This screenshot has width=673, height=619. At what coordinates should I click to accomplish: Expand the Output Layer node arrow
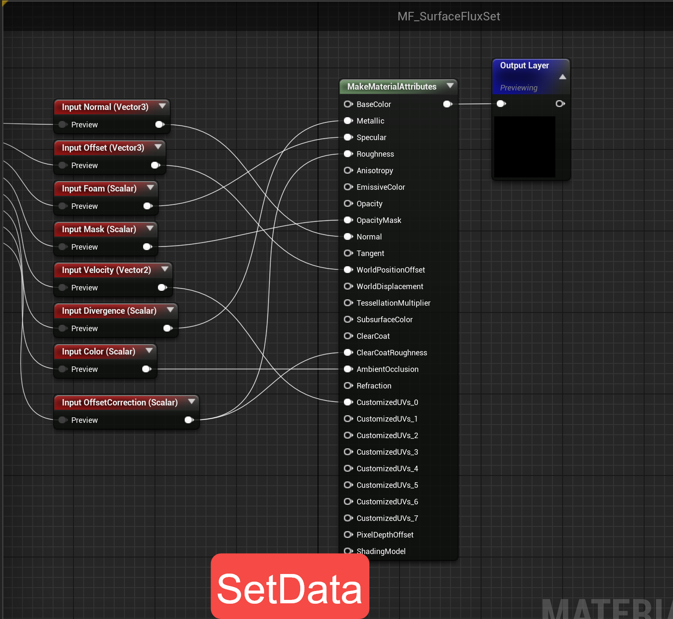pyautogui.click(x=563, y=77)
